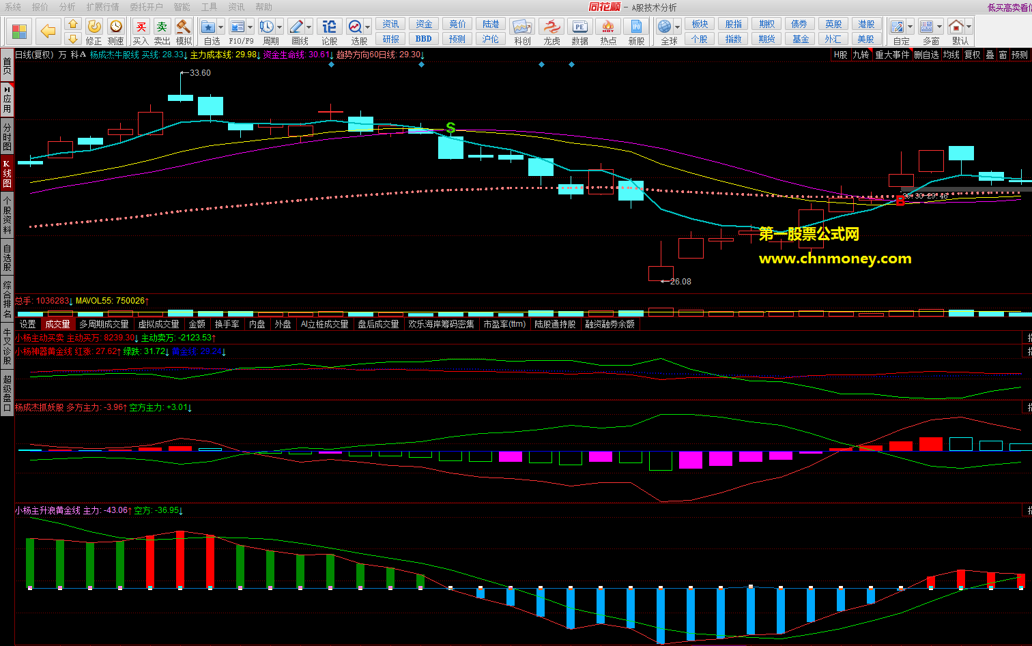
Task: Open the 论股 discussion icon
Action: click(x=329, y=26)
